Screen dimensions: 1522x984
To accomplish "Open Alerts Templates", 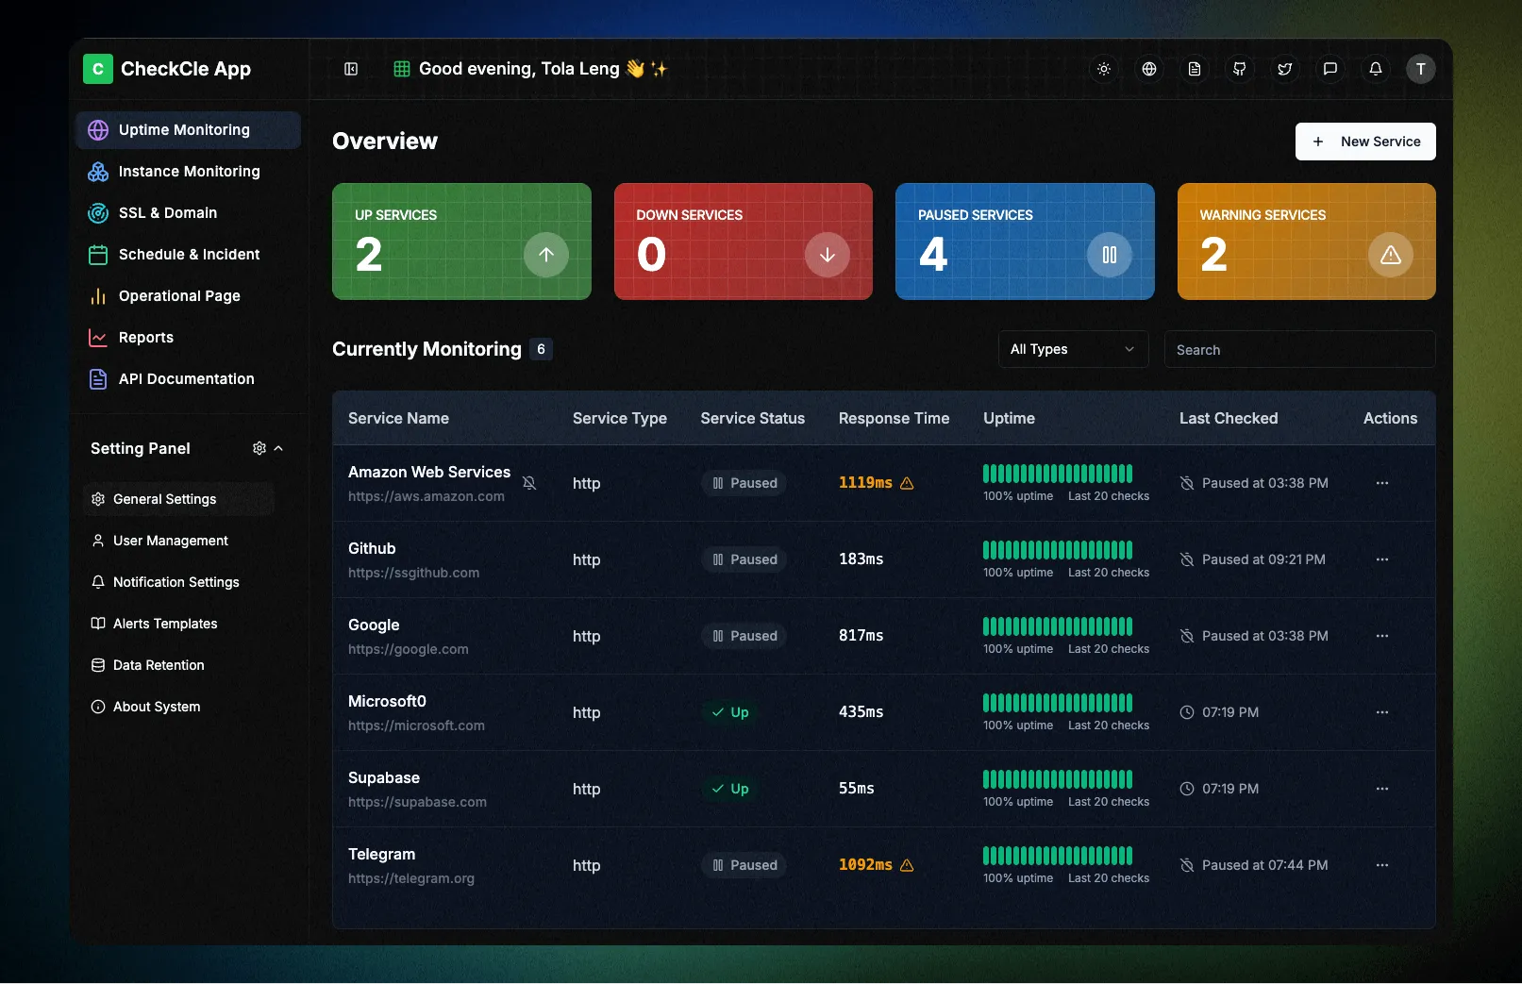I will (178, 624).
